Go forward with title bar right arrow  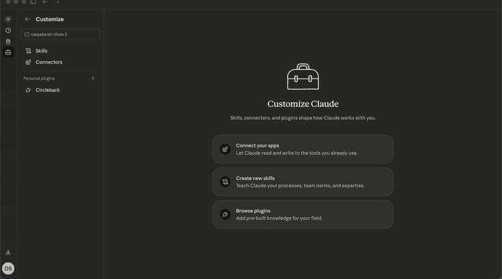57,2
